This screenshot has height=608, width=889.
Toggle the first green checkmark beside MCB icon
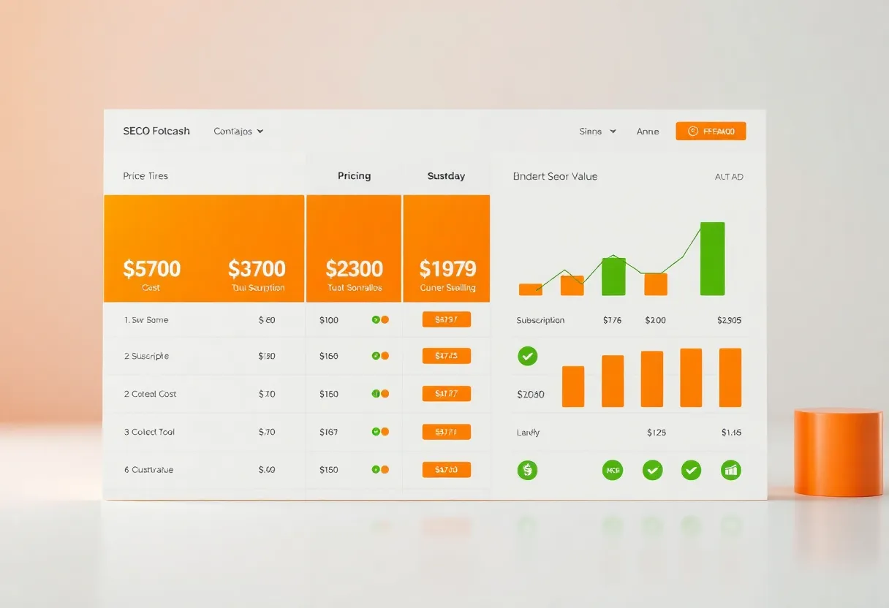click(652, 470)
